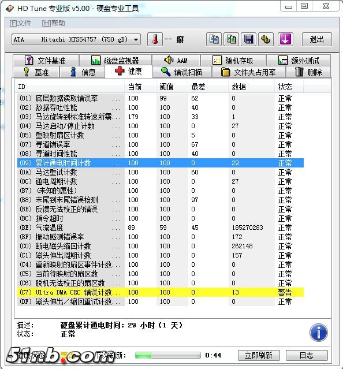Image resolution: width=343 pixels, height=369 pixels.
Task: Click the copy text to clipboard icon
Action: [x=214, y=39]
